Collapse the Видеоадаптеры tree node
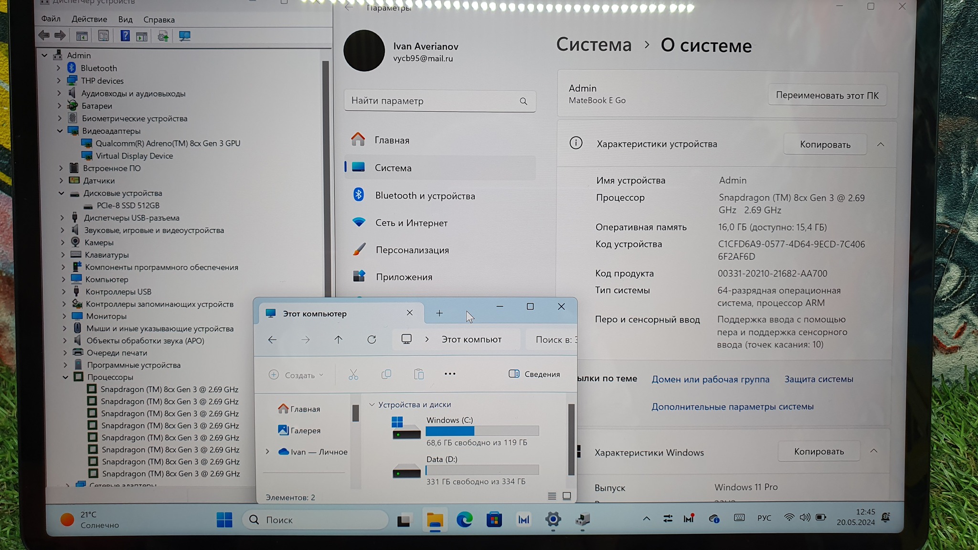The width and height of the screenshot is (978, 550). (60, 131)
